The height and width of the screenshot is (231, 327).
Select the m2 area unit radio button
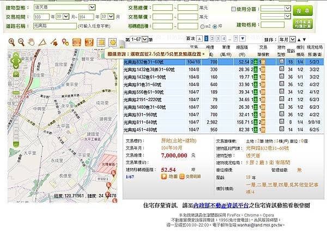pyautogui.click(x=202, y=27)
